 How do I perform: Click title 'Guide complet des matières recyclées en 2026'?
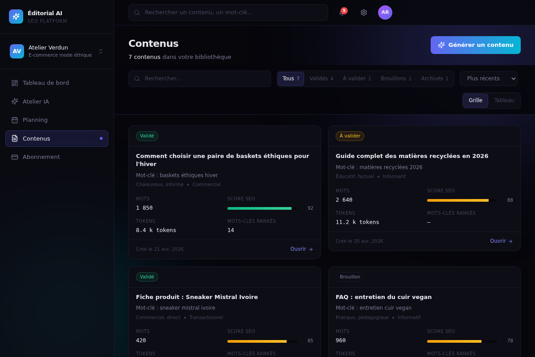coord(412,156)
